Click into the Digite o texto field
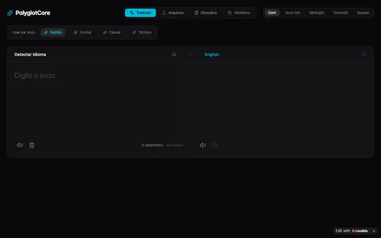Image resolution: width=381 pixels, height=238 pixels. coord(99,102)
